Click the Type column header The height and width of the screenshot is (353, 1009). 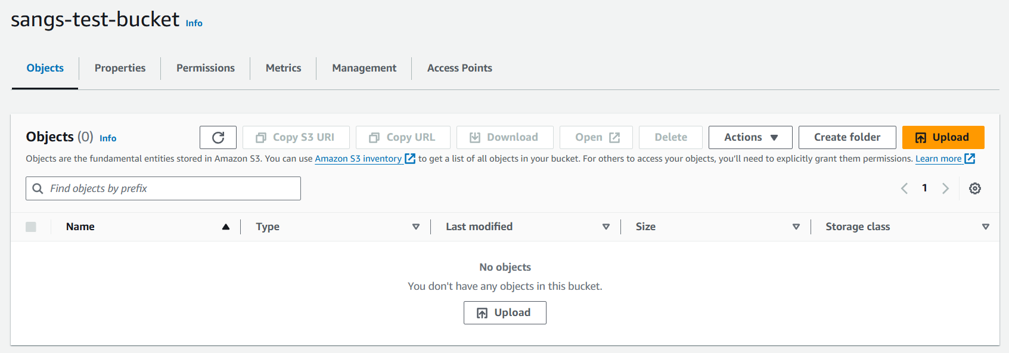pos(268,227)
